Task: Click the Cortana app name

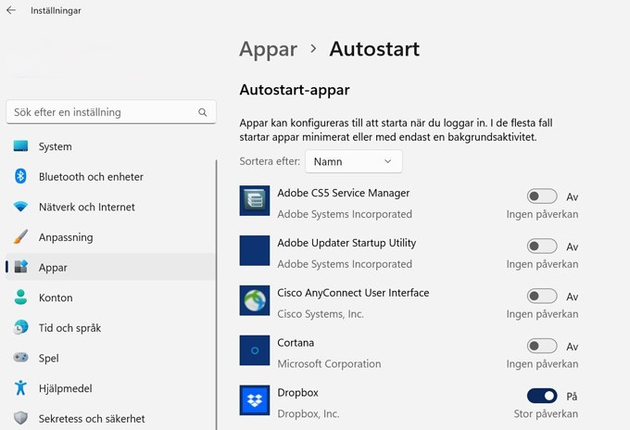Action: coord(296,343)
